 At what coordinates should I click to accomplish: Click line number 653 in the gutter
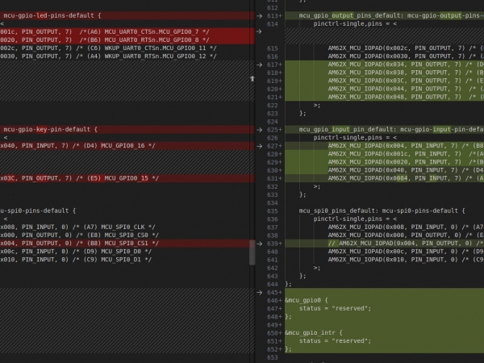pos(272,357)
